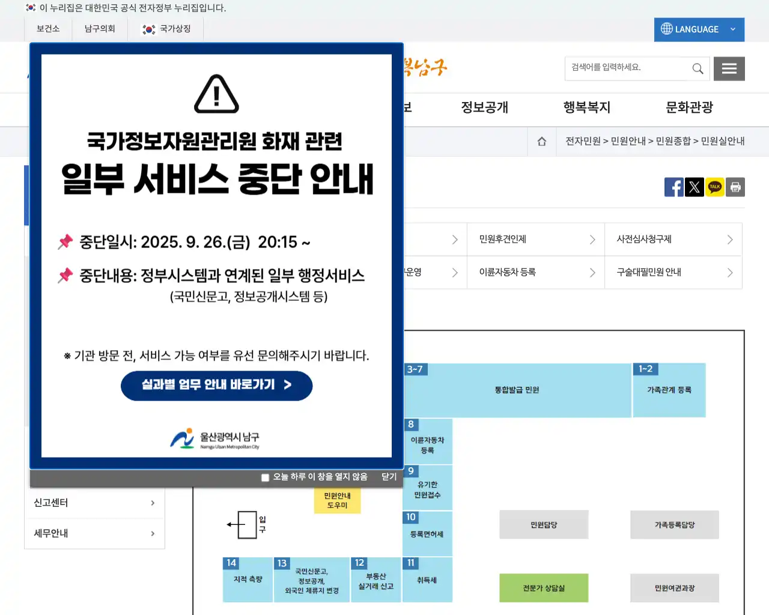Share the page on X

pos(695,187)
